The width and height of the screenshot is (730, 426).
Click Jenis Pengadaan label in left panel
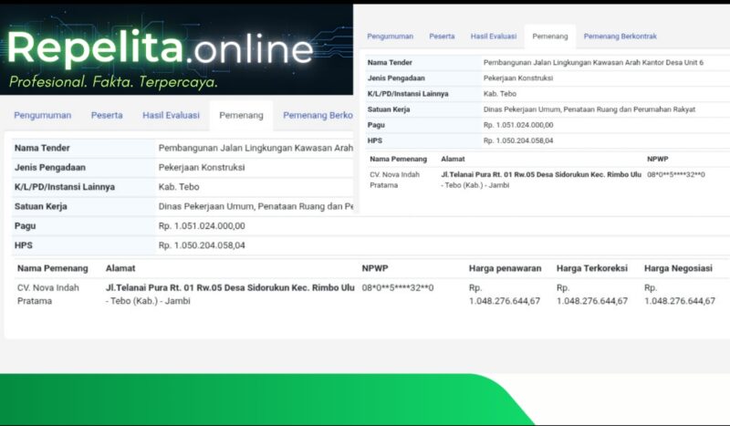coord(50,168)
